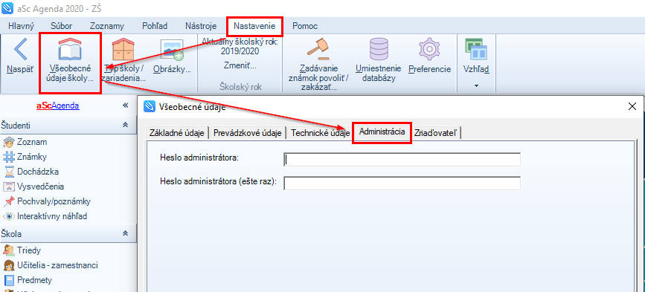Screen dimensions: 645x292
Task: Click the Známky grid icon in sidebar
Action: tap(9, 157)
